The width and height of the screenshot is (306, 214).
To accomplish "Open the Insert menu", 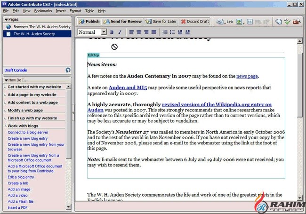I will pyautogui.click(x=61, y=11).
